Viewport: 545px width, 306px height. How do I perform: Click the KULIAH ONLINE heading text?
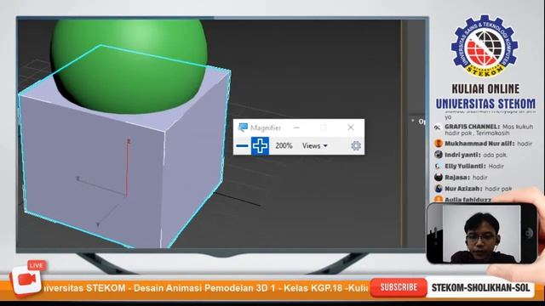click(485, 88)
